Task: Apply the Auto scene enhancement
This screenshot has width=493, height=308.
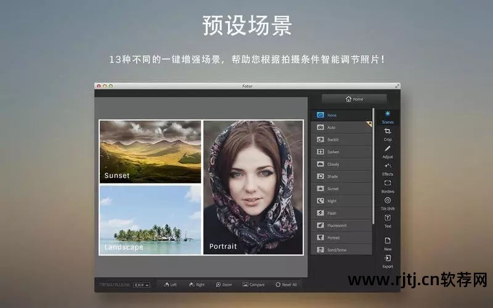Action: [x=341, y=128]
